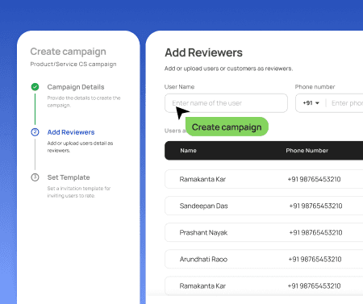Click the green Create campaign label
The height and width of the screenshot is (304, 363).
[227, 127]
